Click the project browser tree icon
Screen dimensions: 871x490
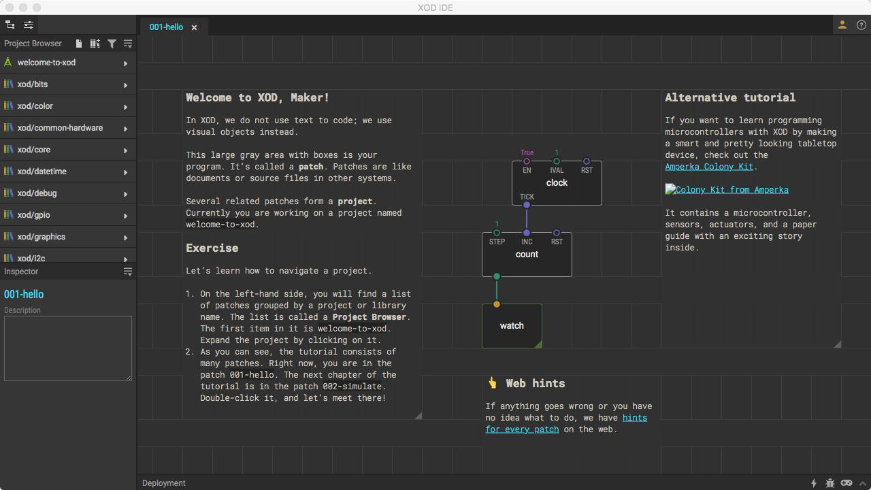point(10,25)
